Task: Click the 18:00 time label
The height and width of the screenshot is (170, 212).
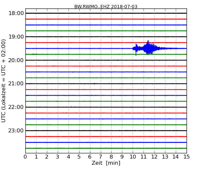Action: point(16,13)
